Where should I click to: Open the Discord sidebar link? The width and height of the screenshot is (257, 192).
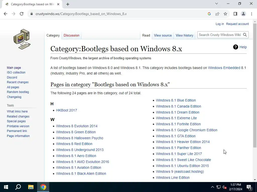point(12,77)
